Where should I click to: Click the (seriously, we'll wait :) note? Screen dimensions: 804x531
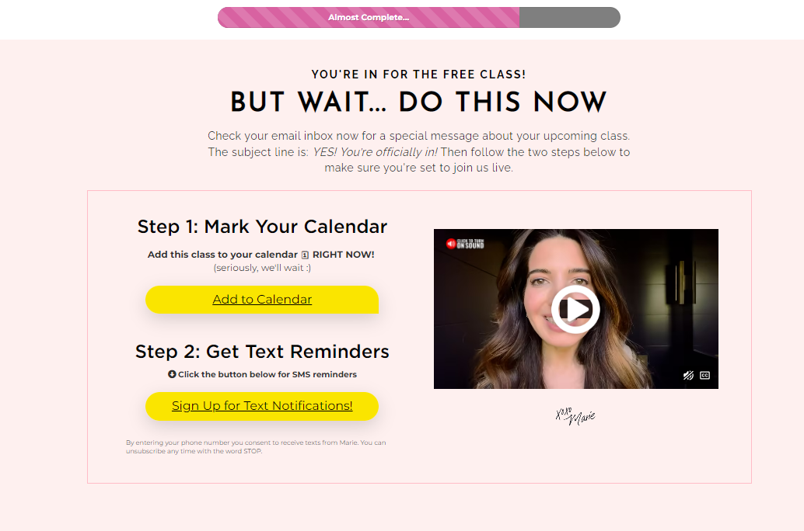(262, 268)
